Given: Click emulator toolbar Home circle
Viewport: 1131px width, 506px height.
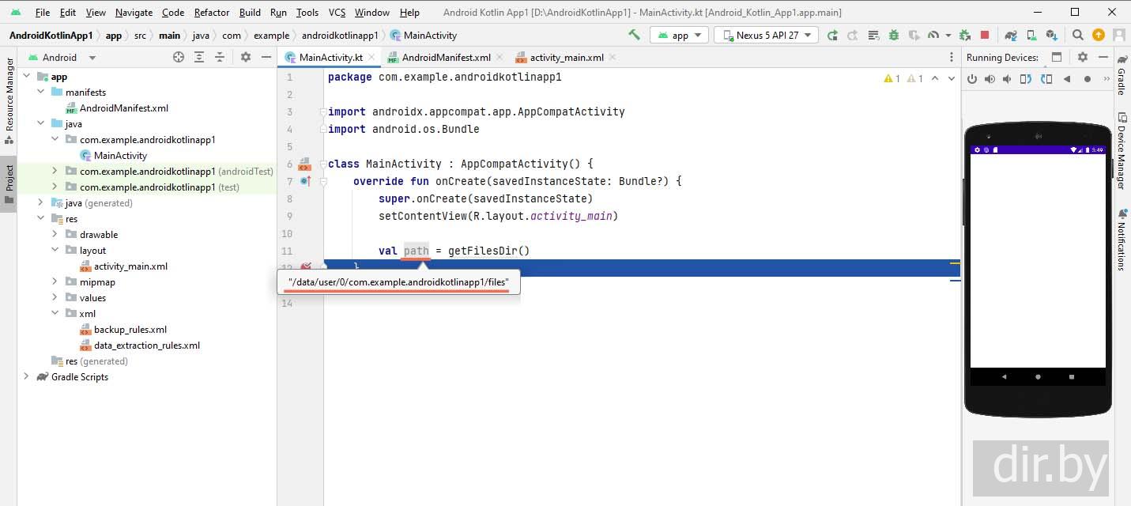Looking at the screenshot, I should [1088, 79].
